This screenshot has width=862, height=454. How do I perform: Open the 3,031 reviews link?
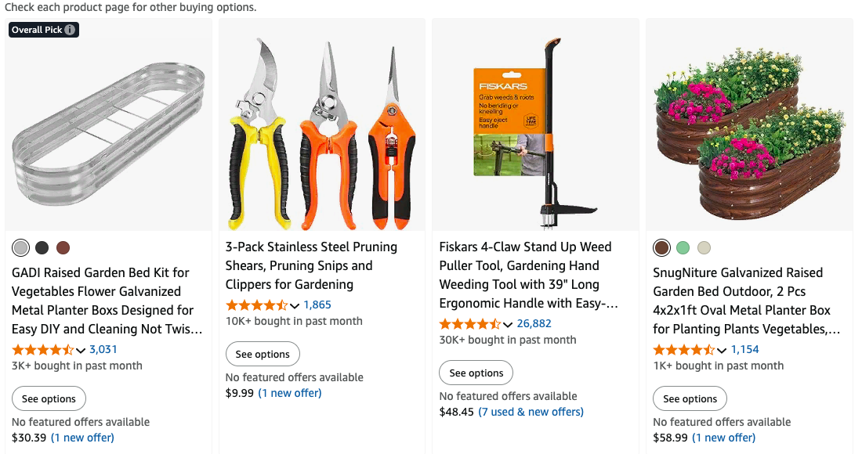tap(103, 349)
